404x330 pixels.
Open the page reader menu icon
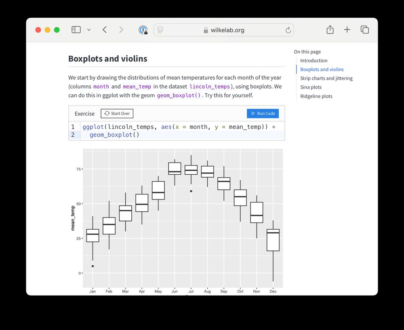(x=160, y=30)
